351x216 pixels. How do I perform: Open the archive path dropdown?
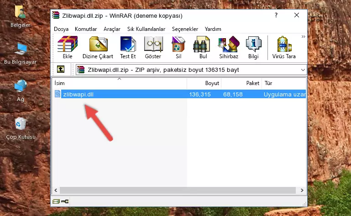coord(303,70)
